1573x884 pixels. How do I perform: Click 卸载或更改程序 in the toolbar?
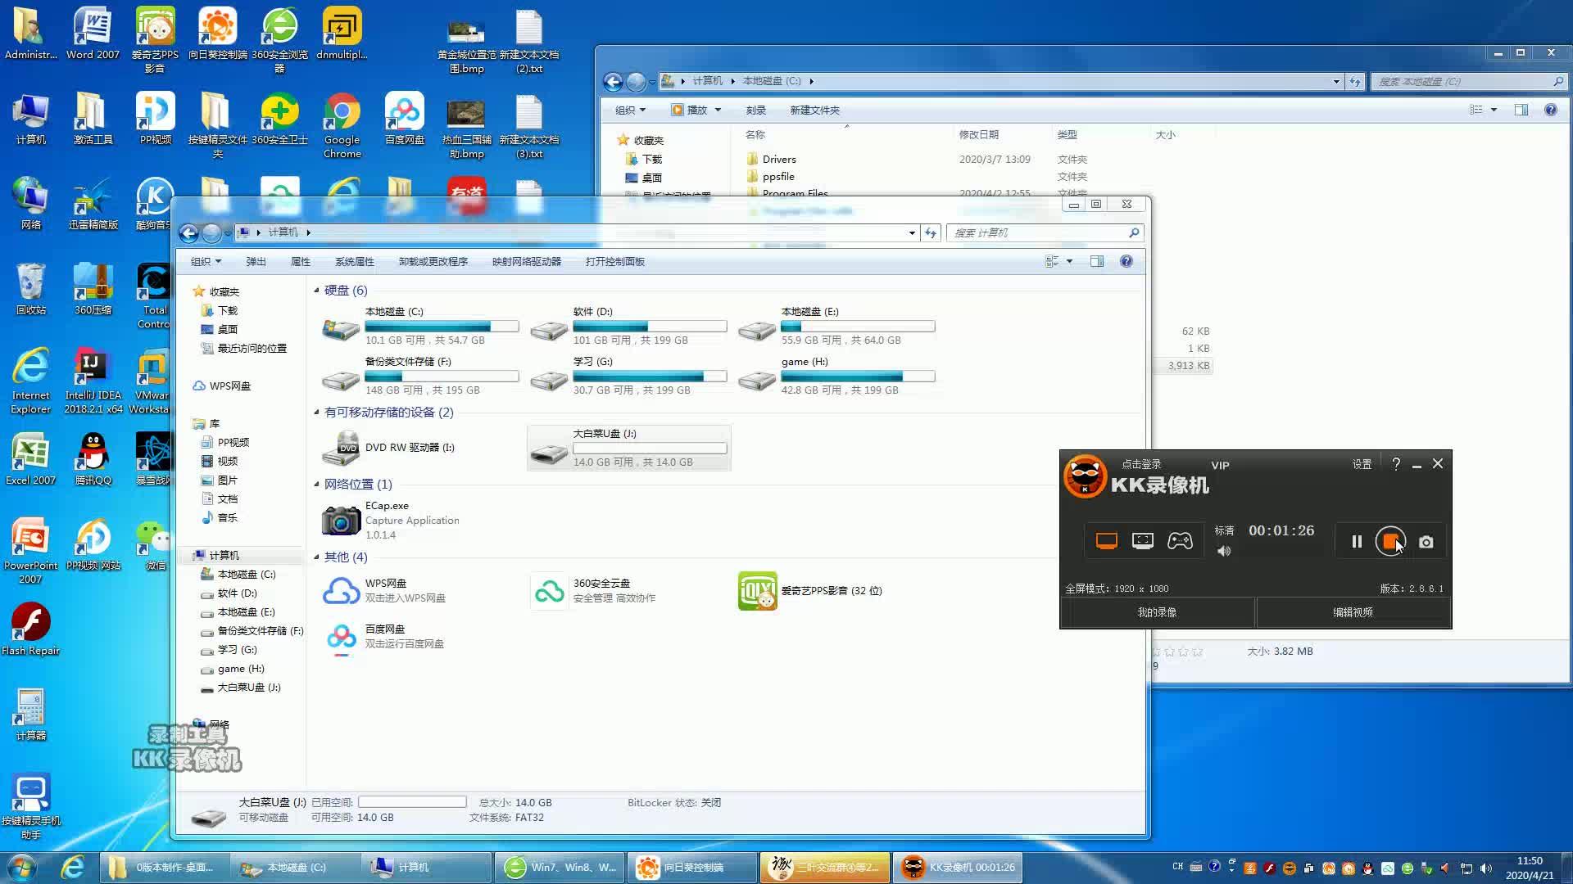tap(433, 262)
